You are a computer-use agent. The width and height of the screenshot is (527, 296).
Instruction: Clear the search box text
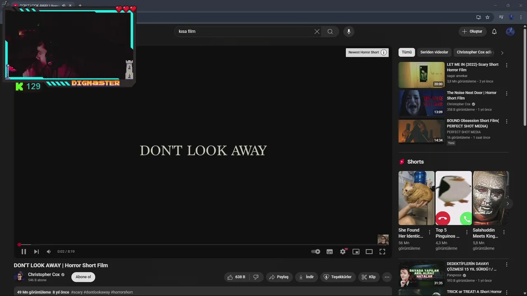coord(317,32)
